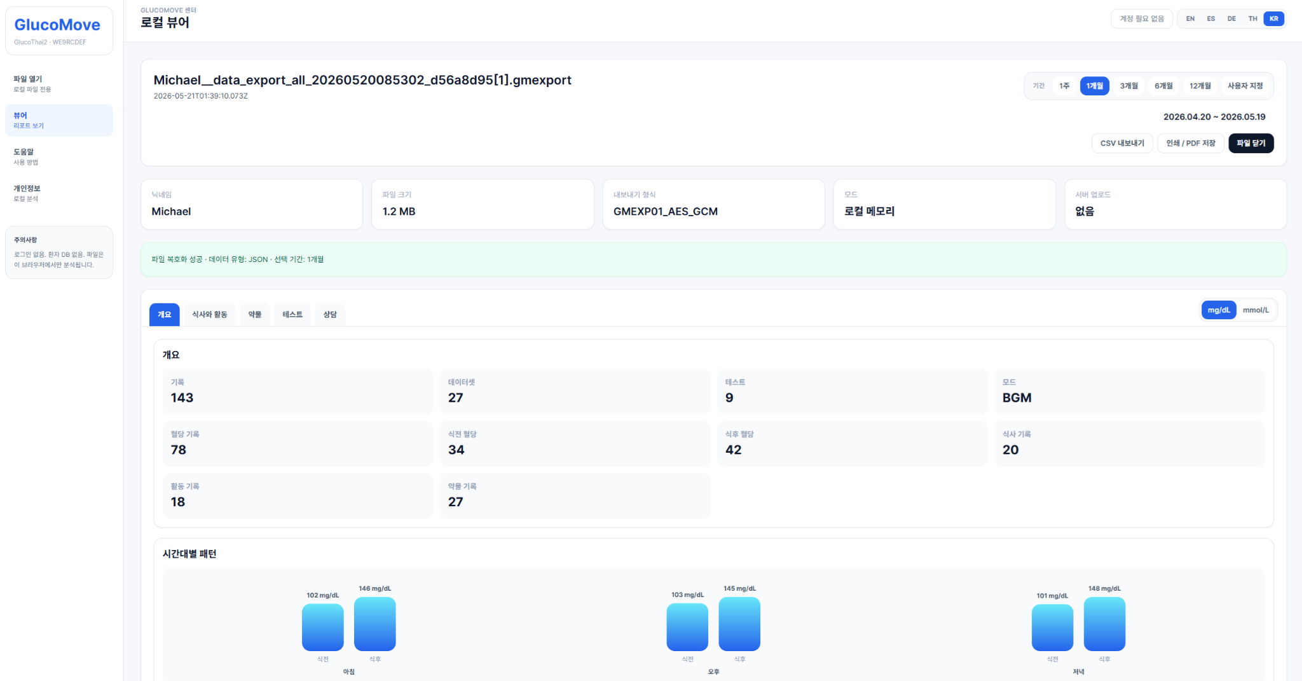
Task: Click the GMEXP01_AES_GCM format value
Action: pos(666,212)
